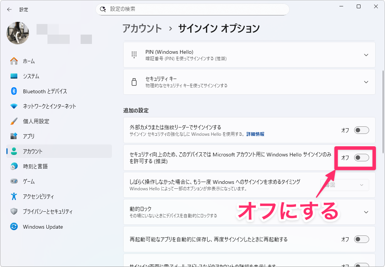Expand the 動的ロック section
385x267 pixels.
click(x=366, y=212)
